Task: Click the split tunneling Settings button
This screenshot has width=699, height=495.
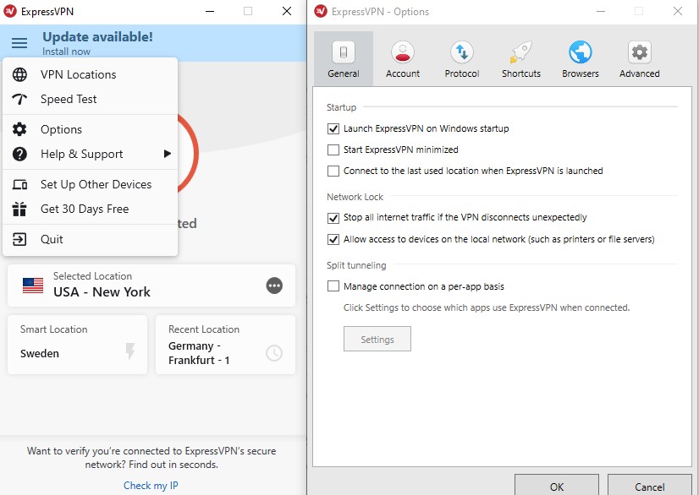Action: (x=377, y=339)
